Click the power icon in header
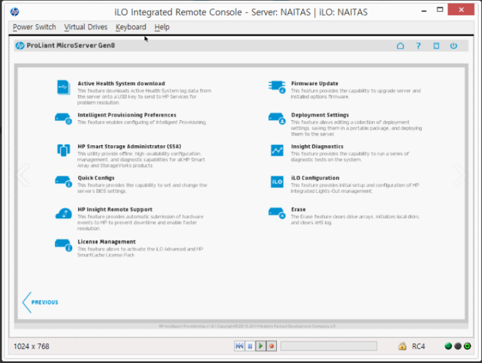482x363 pixels. tap(454, 46)
